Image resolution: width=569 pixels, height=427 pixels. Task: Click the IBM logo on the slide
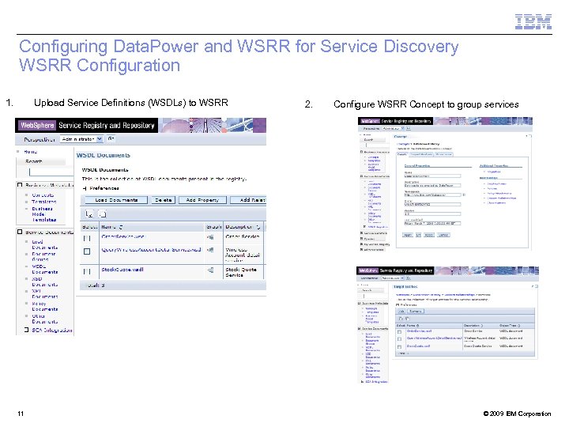pos(533,21)
